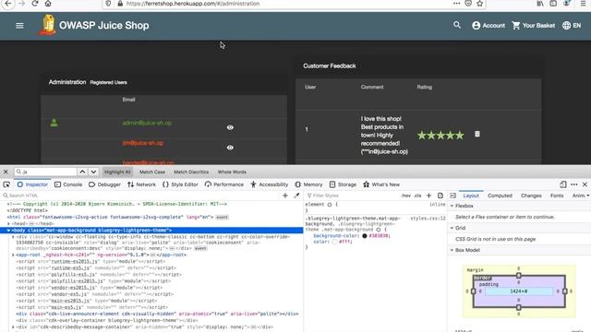Open the styles.css:12 source link
This screenshot has width=591, height=332.
point(428,219)
